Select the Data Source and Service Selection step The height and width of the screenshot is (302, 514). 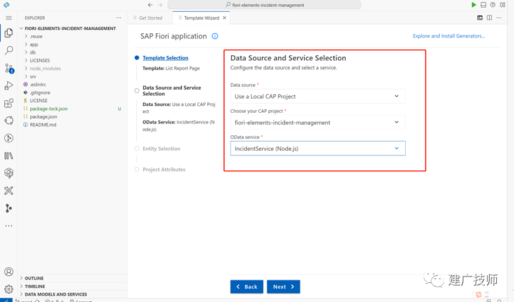pyautogui.click(x=172, y=91)
